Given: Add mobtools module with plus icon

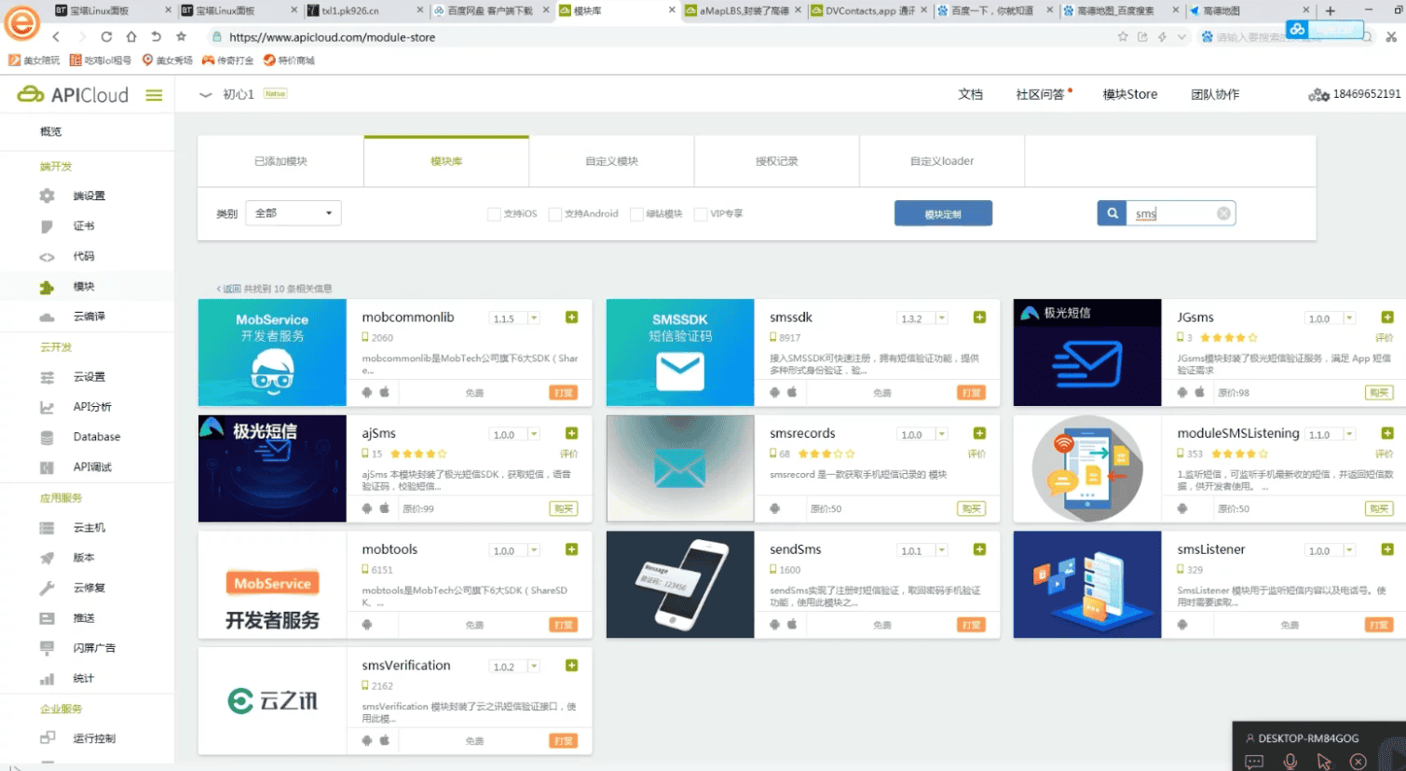Looking at the screenshot, I should 571,549.
